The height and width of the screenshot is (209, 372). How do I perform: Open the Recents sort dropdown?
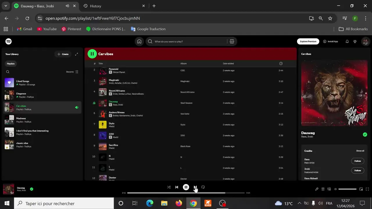pyautogui.click(x=72, y=72)
